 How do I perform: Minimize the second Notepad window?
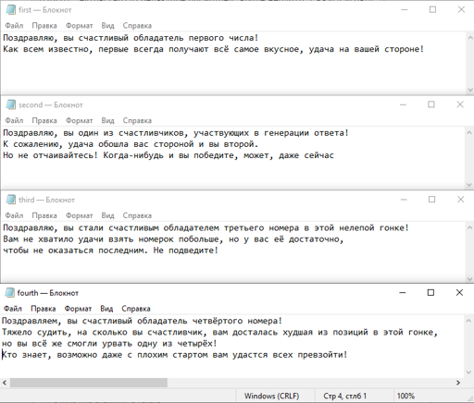(403, 104)
